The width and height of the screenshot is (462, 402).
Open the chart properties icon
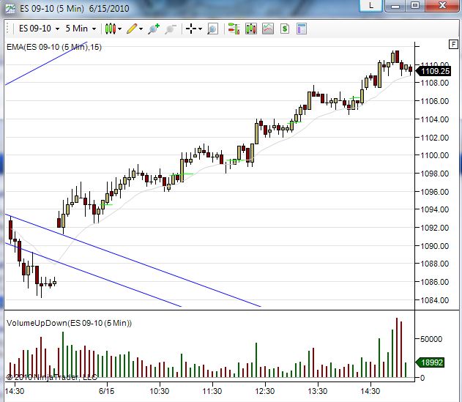[x=302, y=29]
